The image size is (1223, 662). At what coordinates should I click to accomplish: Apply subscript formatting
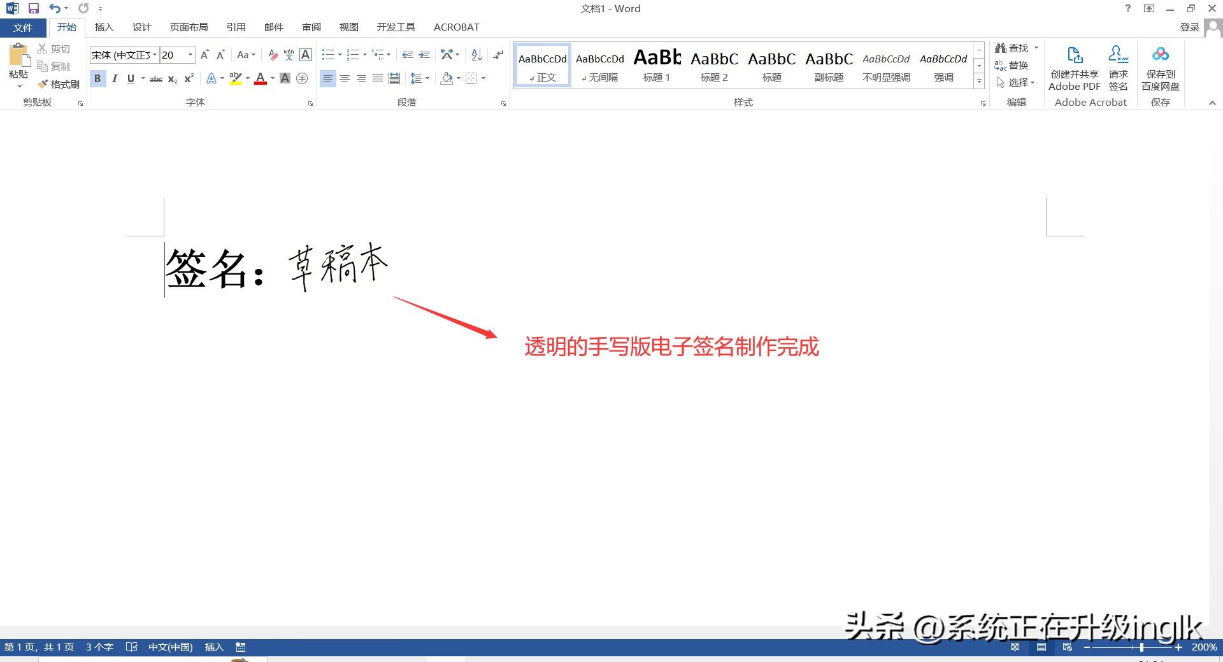click(173, 78)
